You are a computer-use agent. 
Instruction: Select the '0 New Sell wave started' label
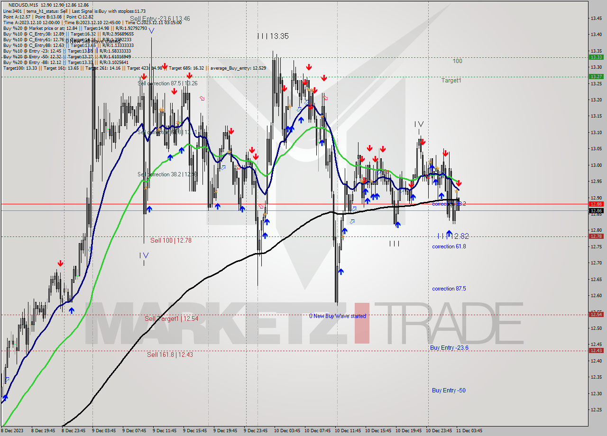pos(93,41)
